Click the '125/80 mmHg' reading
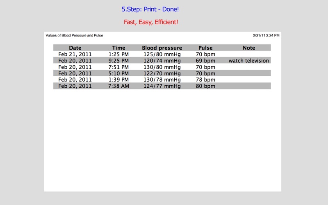This screenshot has width=328, height=205. click(162, 55)
